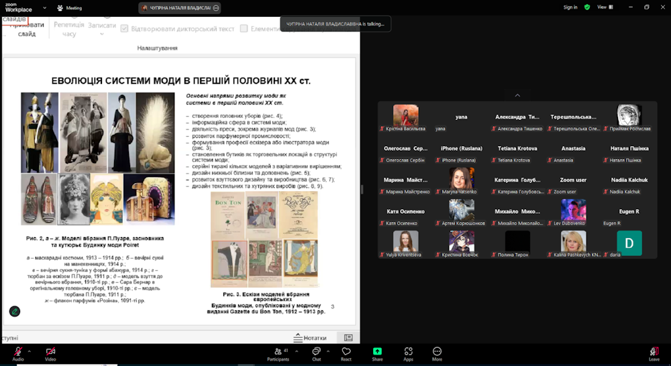The height and width of the screenshot is (366, 671).
Task: Open the Apps panel
Action: click(408, 354)
